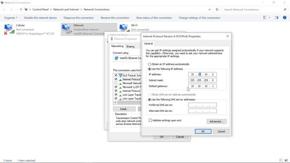Click the search magnifier icon
290x163 pixels.
click(285, 10)
